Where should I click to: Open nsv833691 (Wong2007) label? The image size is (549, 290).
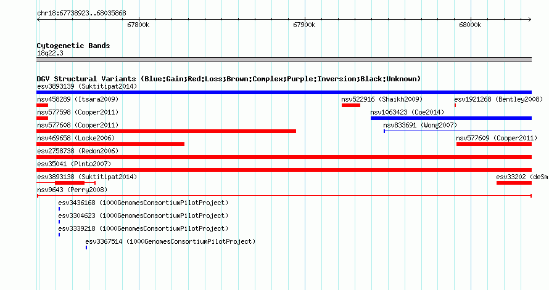tap(420, 125)
